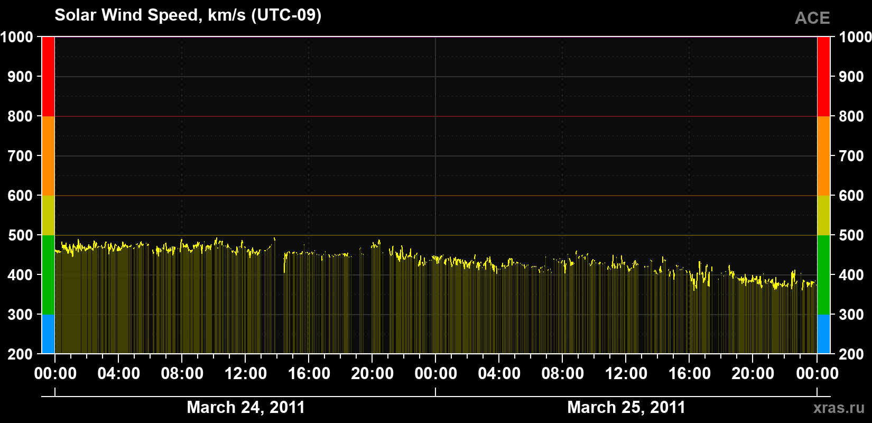
Task: Click the blue band on the left scale
Action: coord(48,334)
